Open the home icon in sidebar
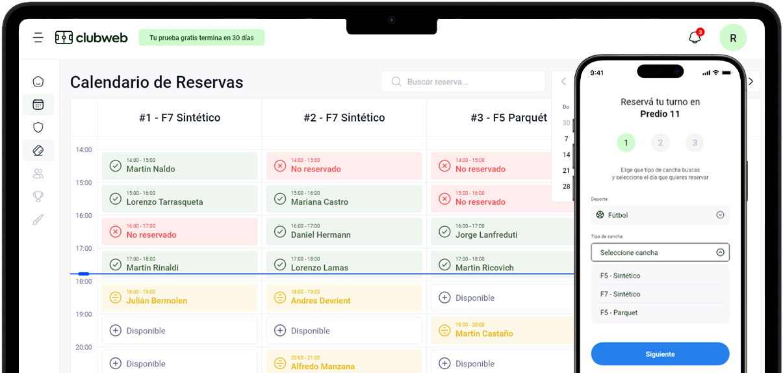The width and height of the screenshot is (783, 373). (38, 81)
